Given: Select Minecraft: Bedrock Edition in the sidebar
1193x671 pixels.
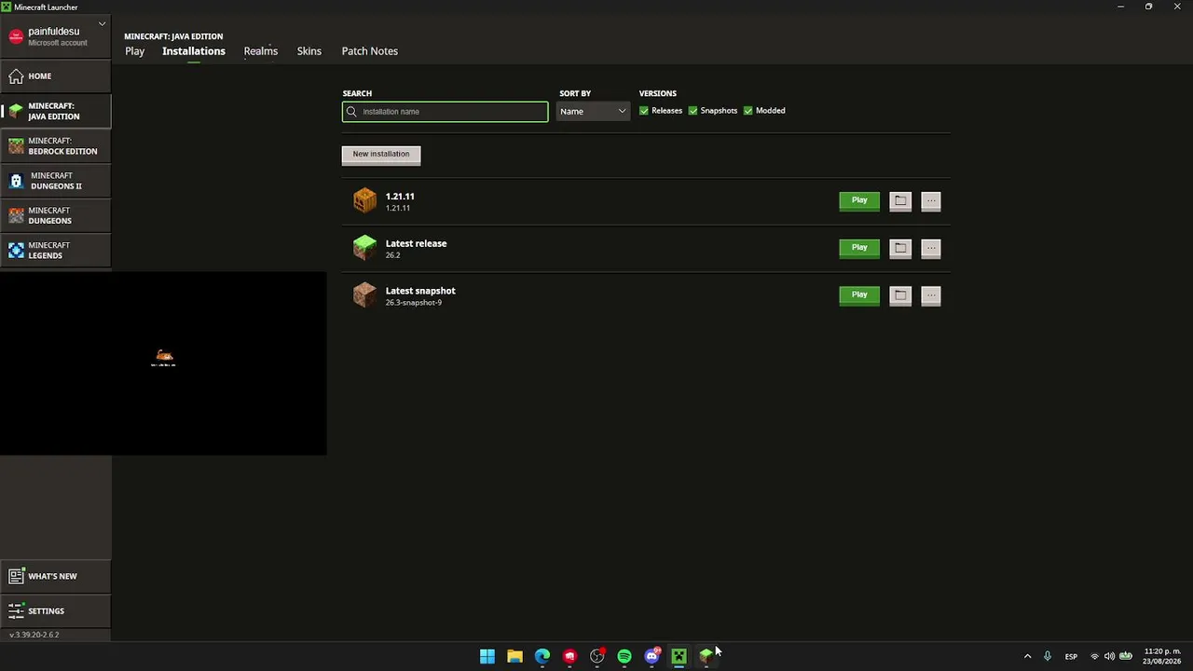Looking at the screenshot, I should pos(56,146).
